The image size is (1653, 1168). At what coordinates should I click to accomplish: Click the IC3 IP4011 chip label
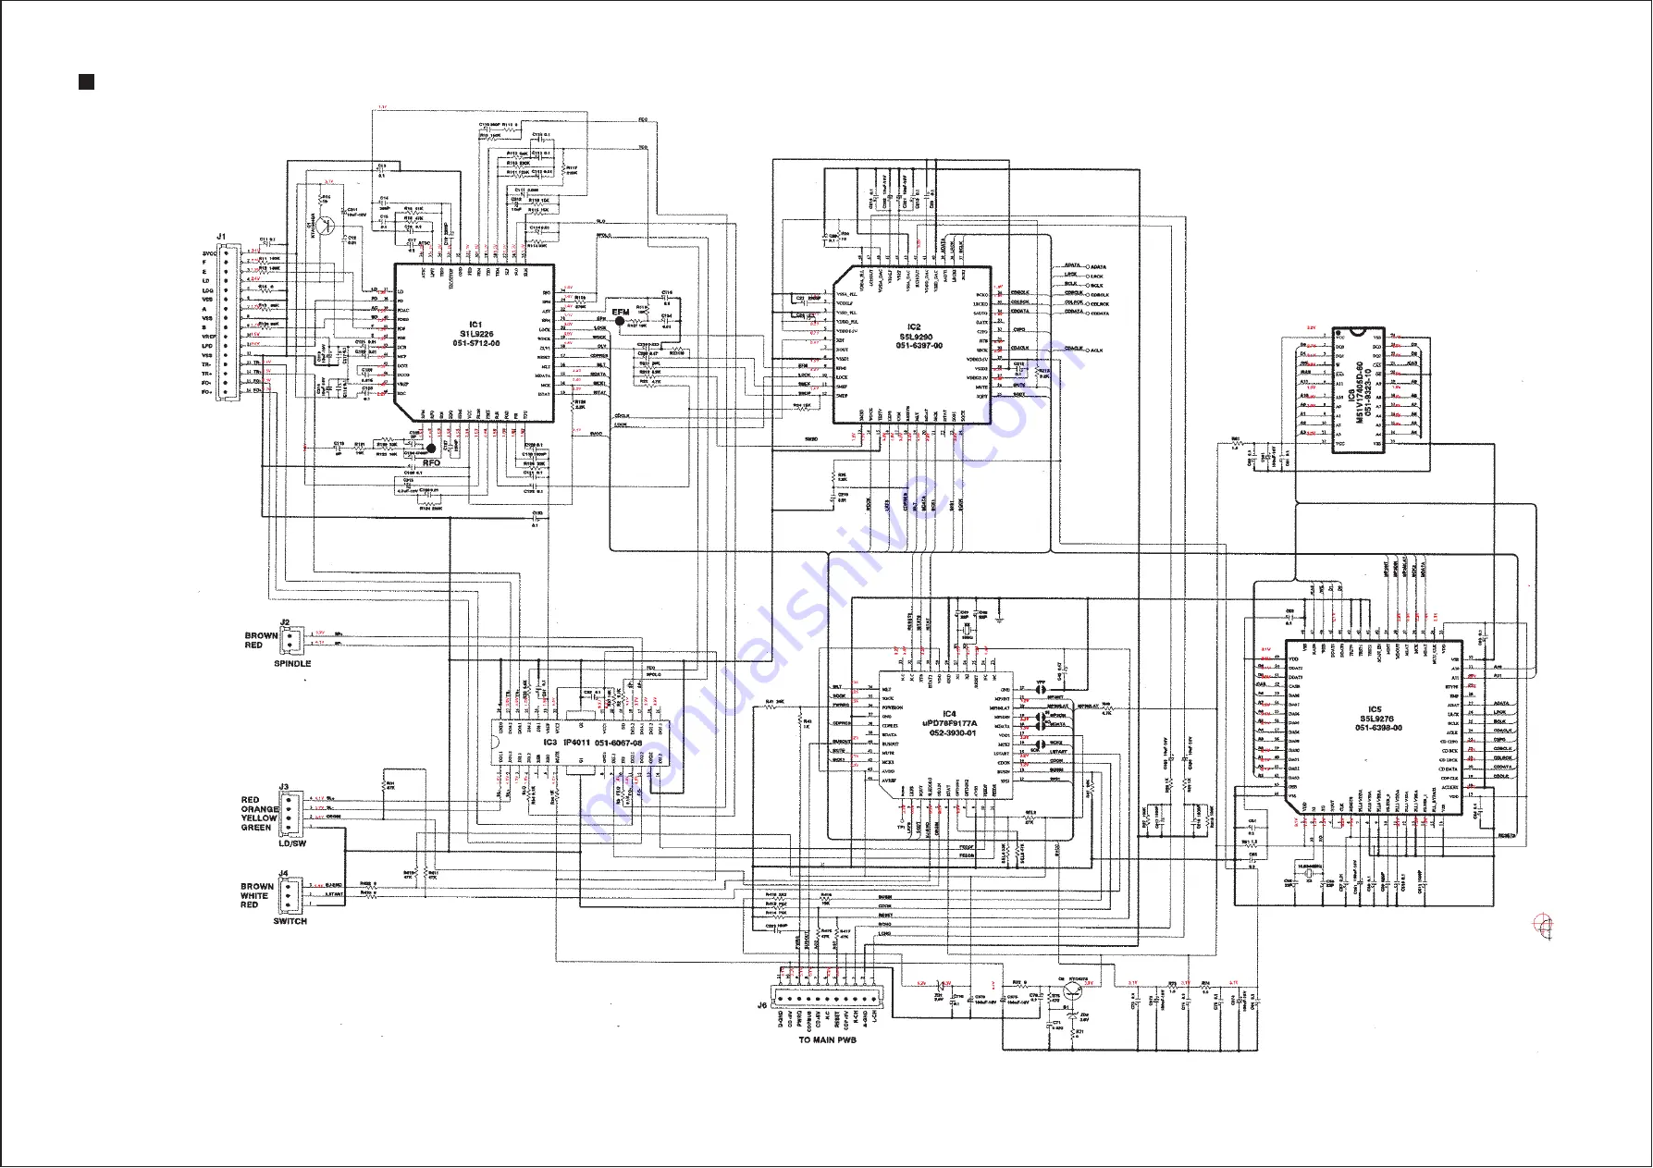(569, 742)
